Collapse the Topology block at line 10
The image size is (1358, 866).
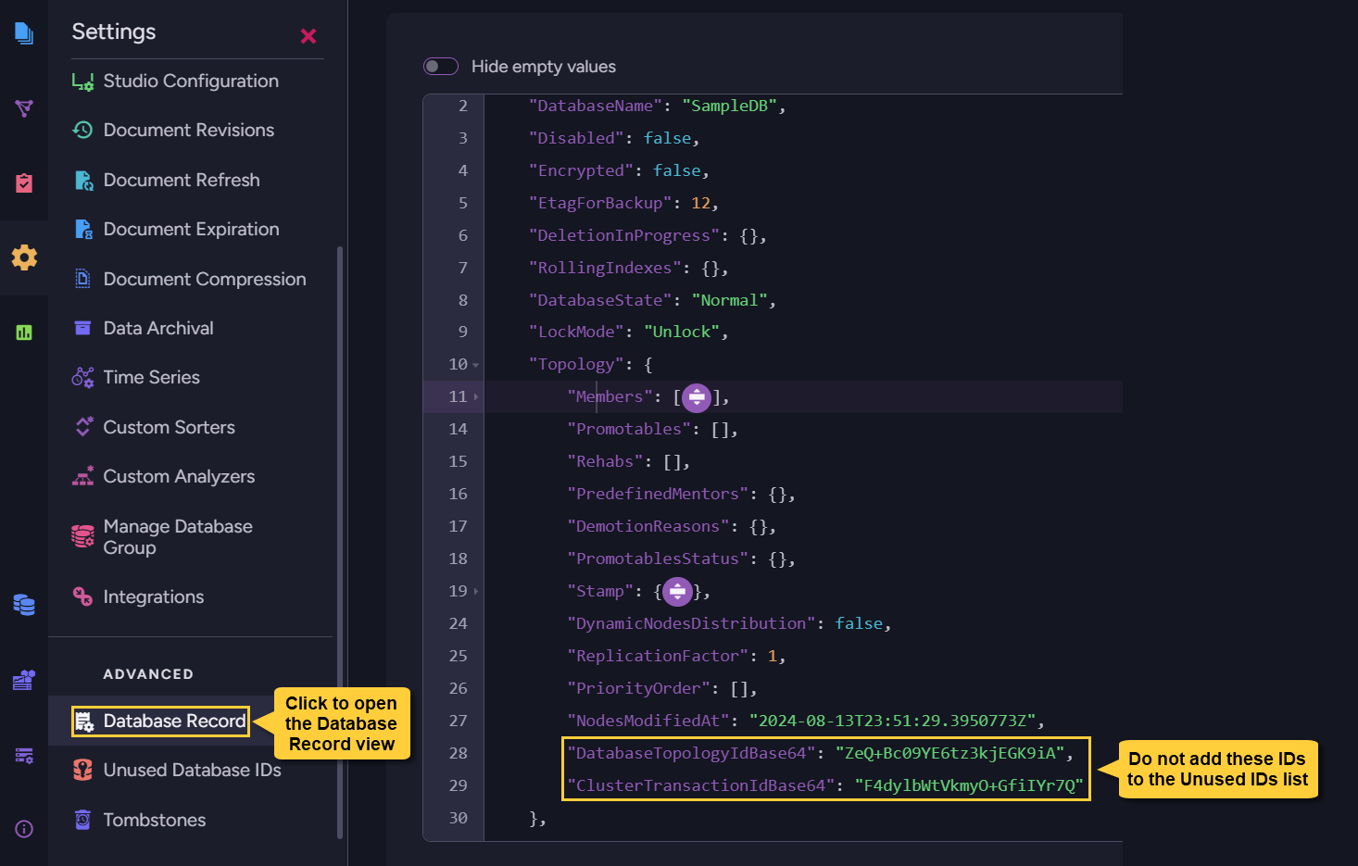pos(476,365)
